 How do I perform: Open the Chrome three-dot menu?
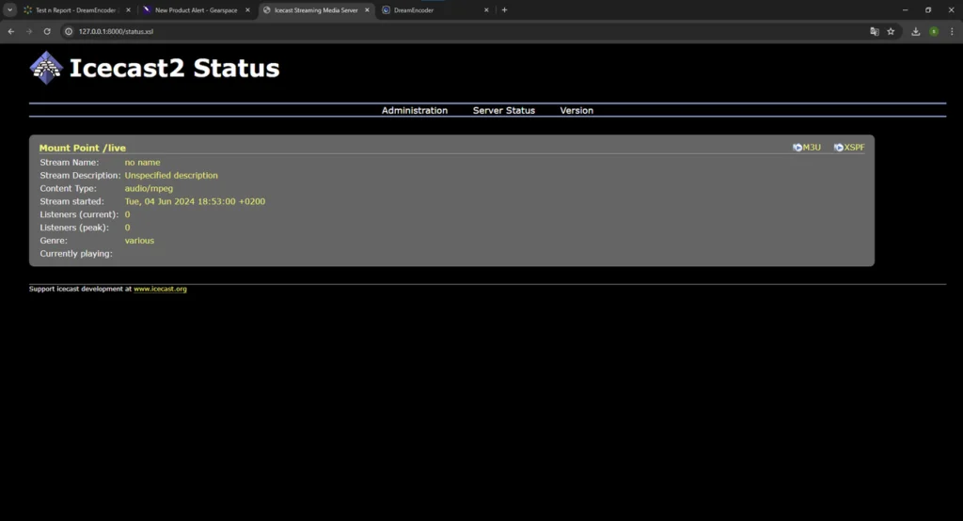pos(952,31)
